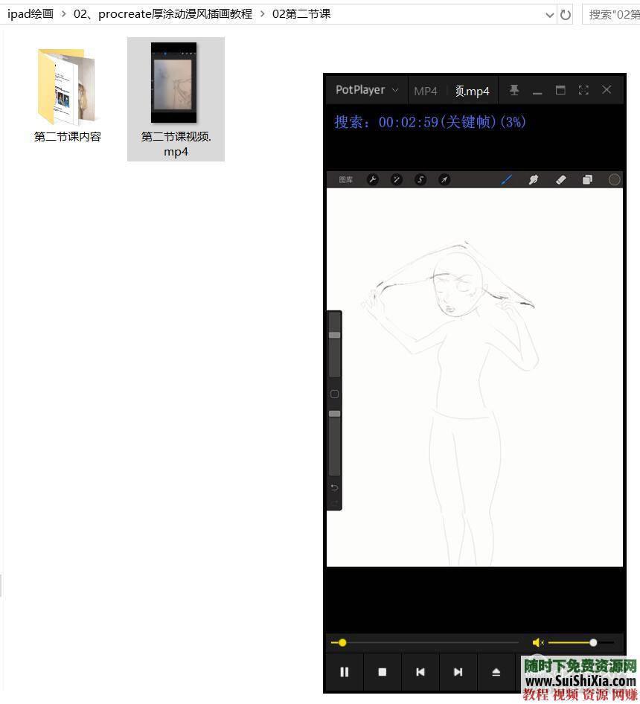
Task: Navigate to ipad绘画 in the address bar
Action: [30, 13]
